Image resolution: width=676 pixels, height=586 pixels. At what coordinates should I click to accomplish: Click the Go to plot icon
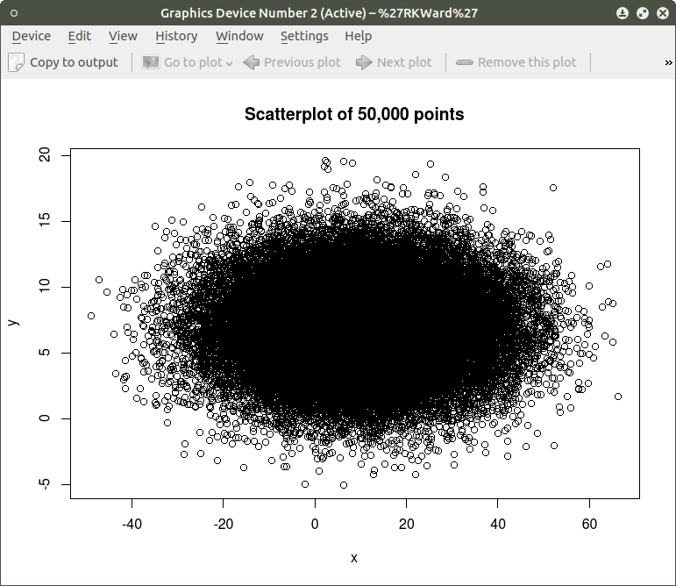point(151,62)
